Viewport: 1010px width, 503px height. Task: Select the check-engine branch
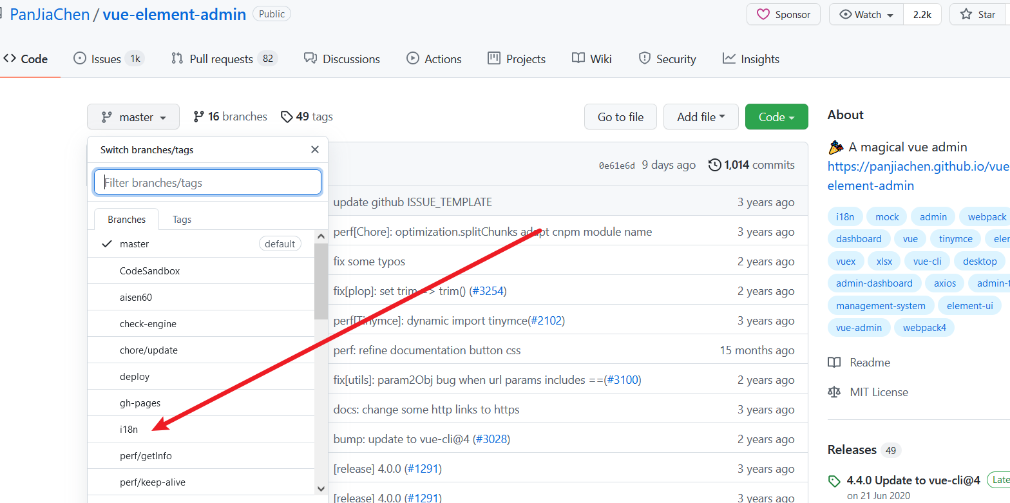[200, 324]
